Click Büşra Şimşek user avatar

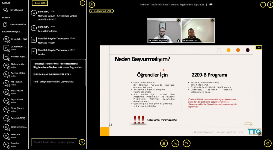tap(6, 109)
